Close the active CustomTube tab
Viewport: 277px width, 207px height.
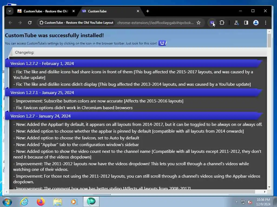pyautogui.click(x=138, y=11)
